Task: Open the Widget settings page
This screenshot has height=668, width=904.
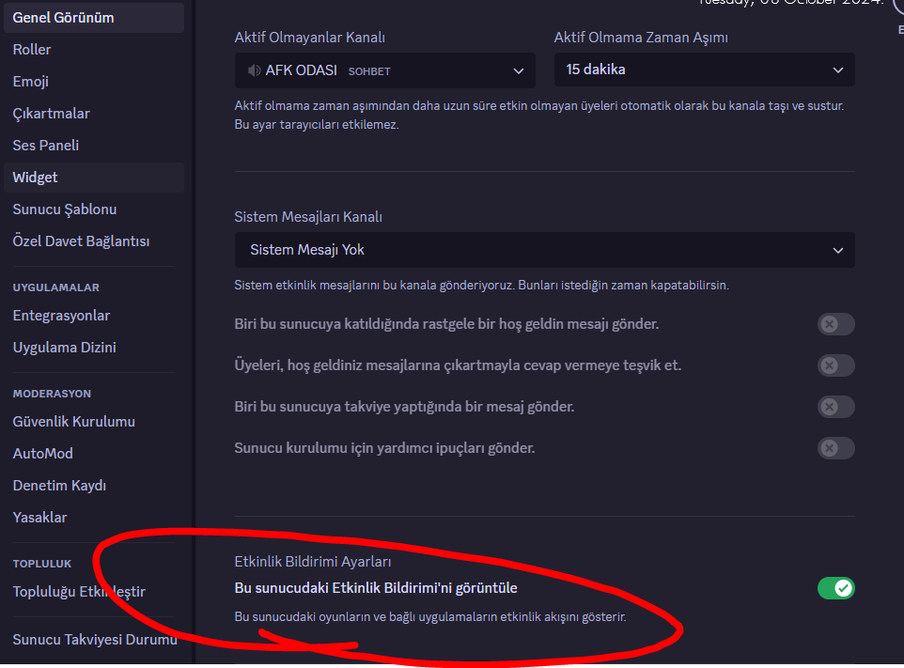Action: [94, 178]
